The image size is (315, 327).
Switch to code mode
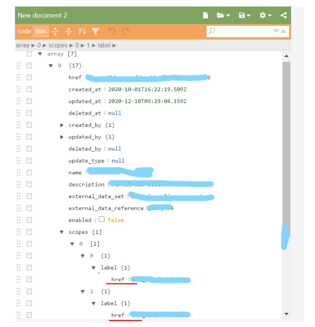[x=24, y=31]
